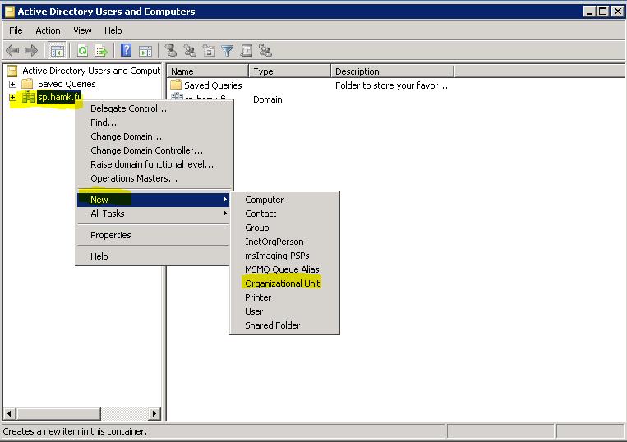Sort by the Name column header
This screenshot has width=627, height=442.
208,71
